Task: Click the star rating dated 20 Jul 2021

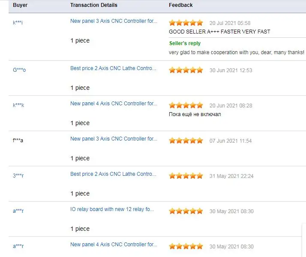Action: point(186,23)
